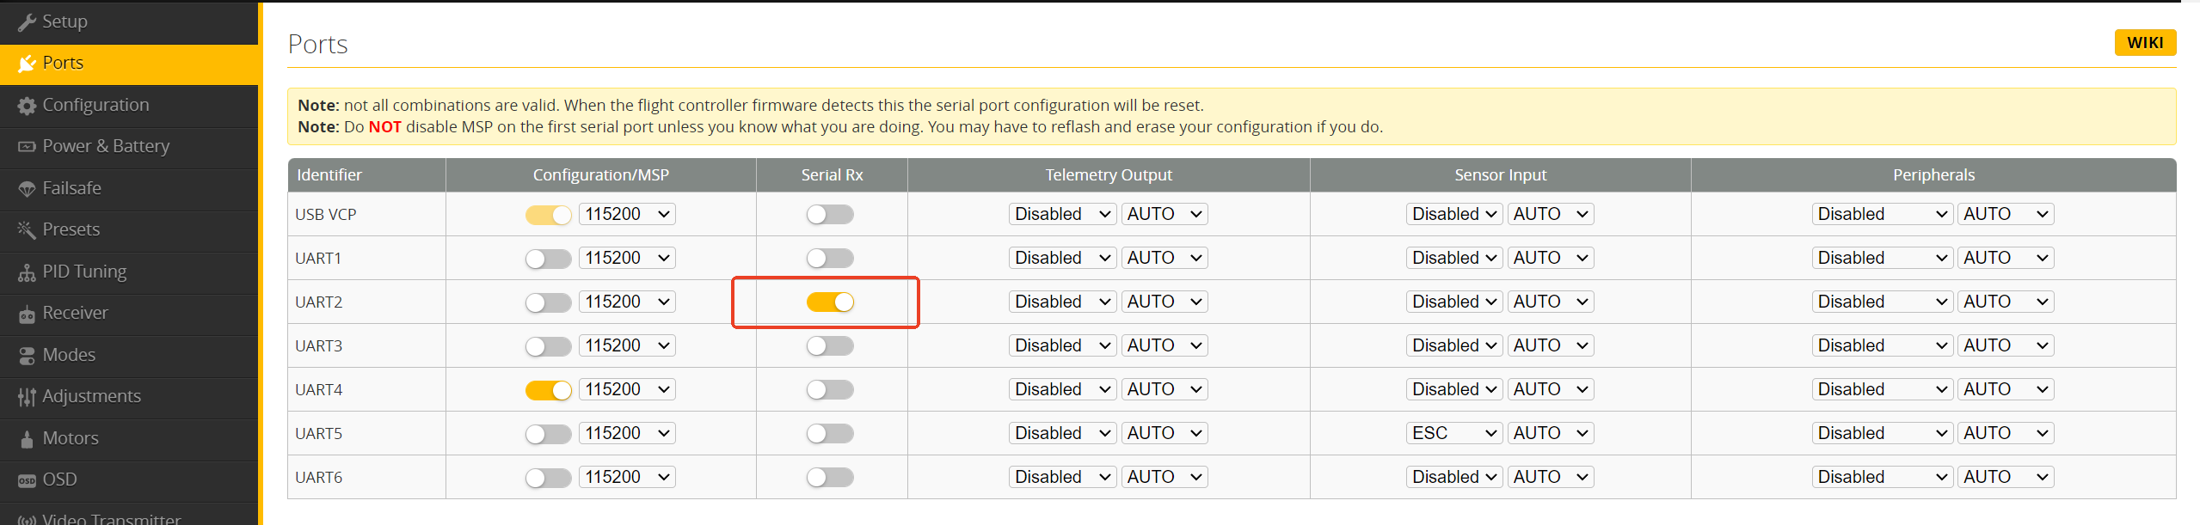Click the Setup wrench icon
This screenshot has width=2200, height=525.
click(x=27, y=22)
